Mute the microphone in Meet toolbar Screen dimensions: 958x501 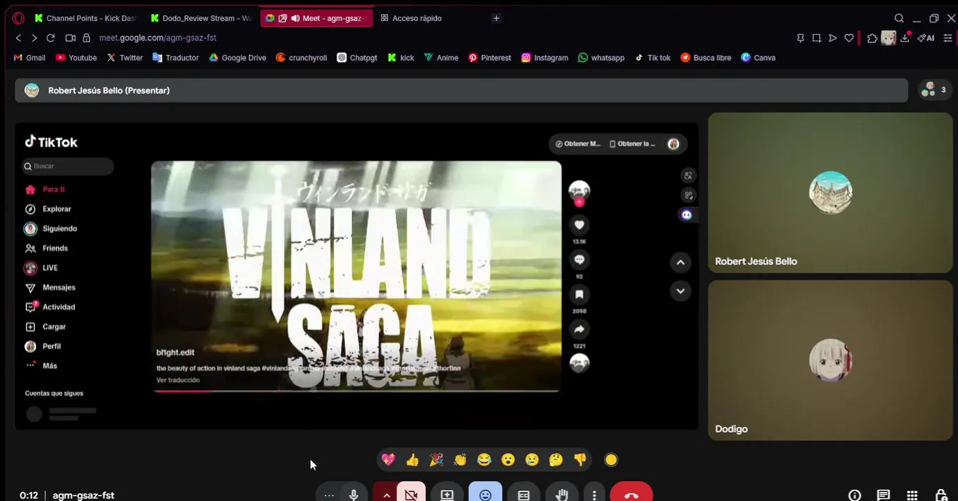pos(353,495)
